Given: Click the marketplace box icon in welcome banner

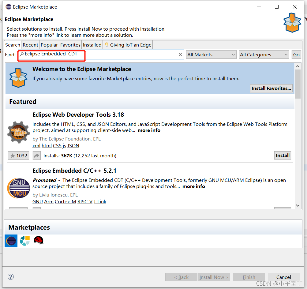Looking at the screenshot, I should coord(18,78).
